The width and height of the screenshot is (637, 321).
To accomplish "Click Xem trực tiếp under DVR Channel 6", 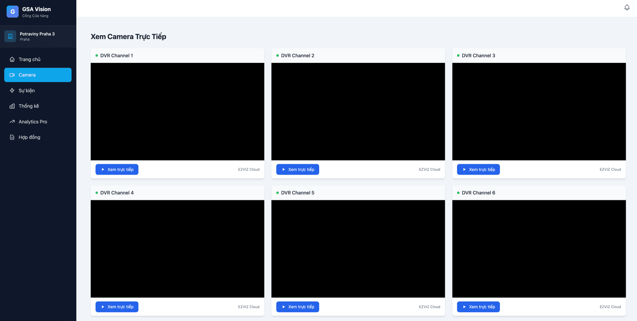I will coord(478,307).
